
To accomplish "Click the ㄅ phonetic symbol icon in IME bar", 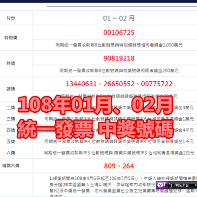I will (x=170, y=186).
